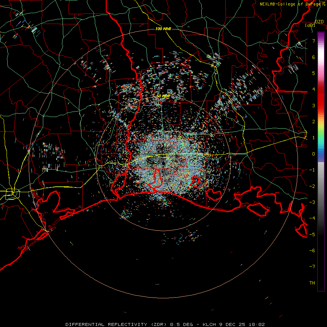Click the 4 tick label on color scale
The width and height of the screenshot is (327, 327).
[314, 89]
